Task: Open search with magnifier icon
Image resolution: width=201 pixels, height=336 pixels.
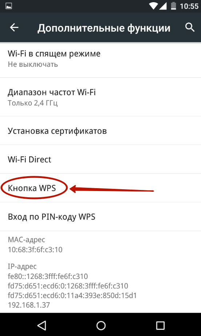Action: pyautogui.click(x=190, y=28)
